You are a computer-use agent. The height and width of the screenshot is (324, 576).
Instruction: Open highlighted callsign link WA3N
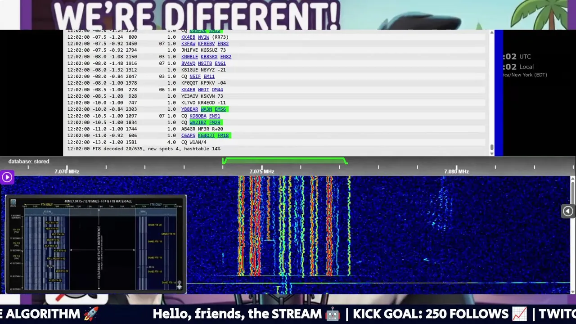206,109
